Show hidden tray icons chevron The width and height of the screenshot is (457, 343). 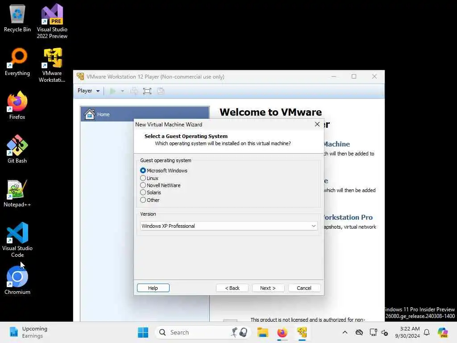(345, 332)
